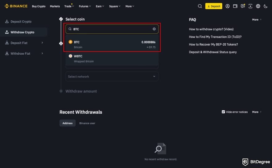Click the ≈ $9.75 value text
This screenshot has height=168, width=272.
click(151, 47)
